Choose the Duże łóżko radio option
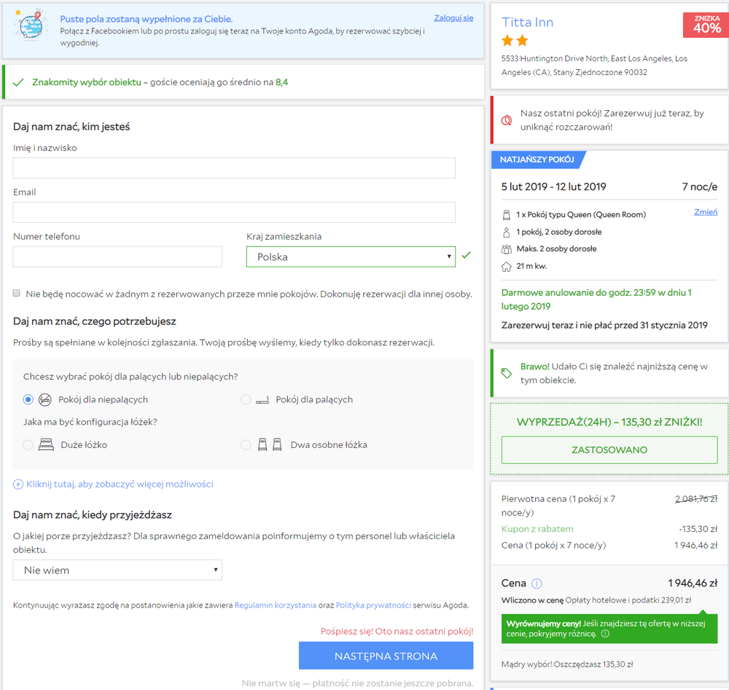The width and height of the screenshot is (729, 690). point(28,444)
